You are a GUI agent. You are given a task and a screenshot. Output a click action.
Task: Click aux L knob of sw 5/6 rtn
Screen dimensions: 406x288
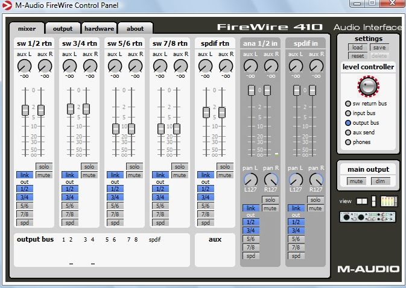coord(115,66)
